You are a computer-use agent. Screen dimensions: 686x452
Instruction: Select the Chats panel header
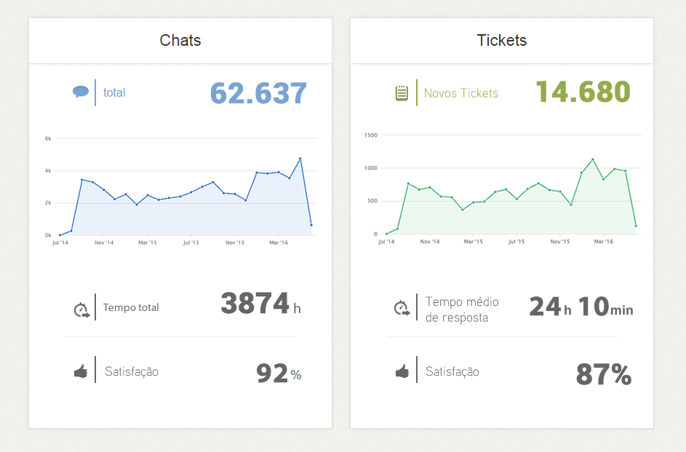180,41
